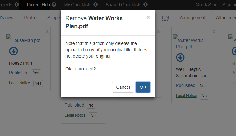Toggle House Plan Published Yes button
Viewport: 236px width, 136px height.
point(36,73)
